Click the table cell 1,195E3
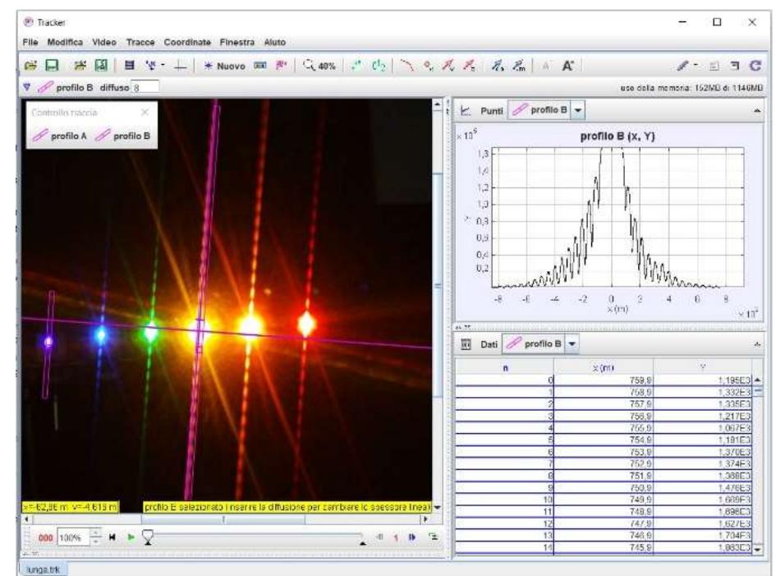This screenshot has width=776, height=576. [703, 380]
